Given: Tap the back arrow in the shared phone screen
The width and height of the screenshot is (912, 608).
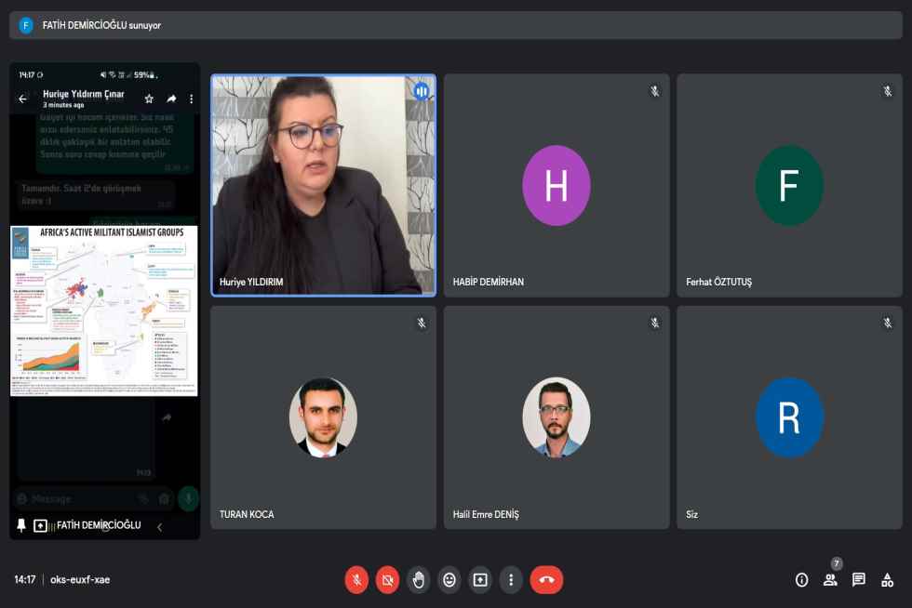Looking at the screenshot, I should coord(23,99).
